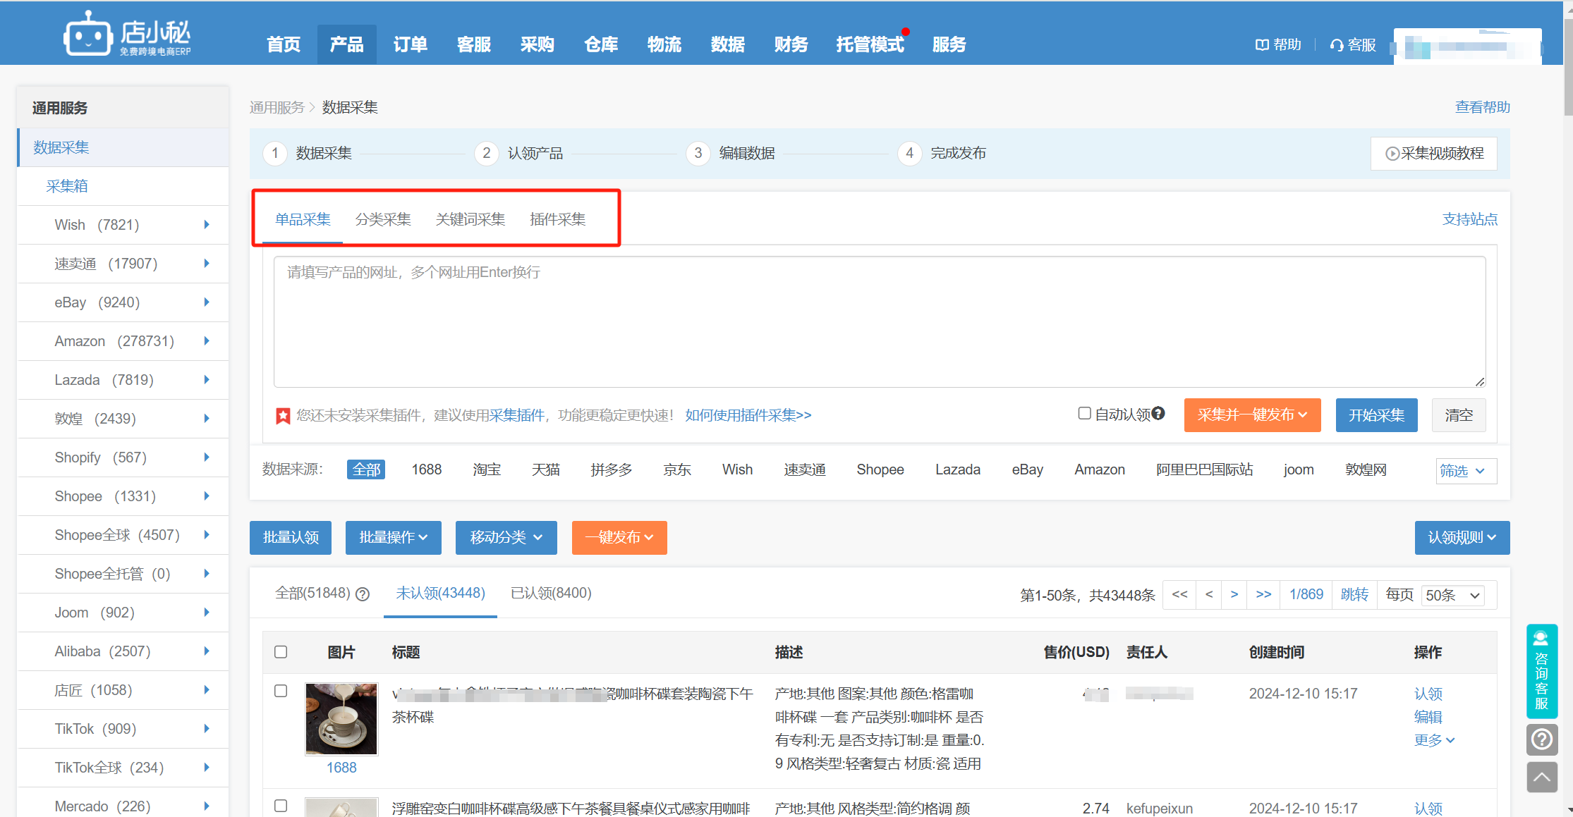Screen dimensions: 1573x817
Task: Toggle the 自动认领 checkbox
Action: click(1085, 414)
